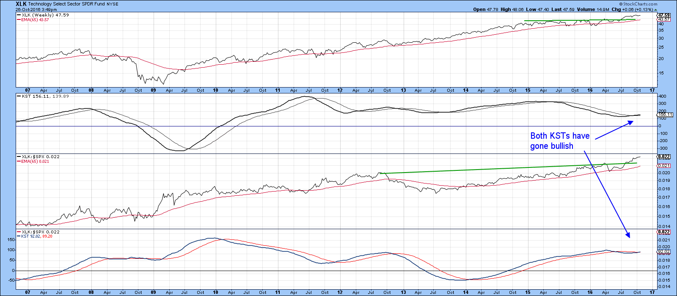
Task: Click the 10 year label on the bottom time axis
Action: click(x=215, y=292)
